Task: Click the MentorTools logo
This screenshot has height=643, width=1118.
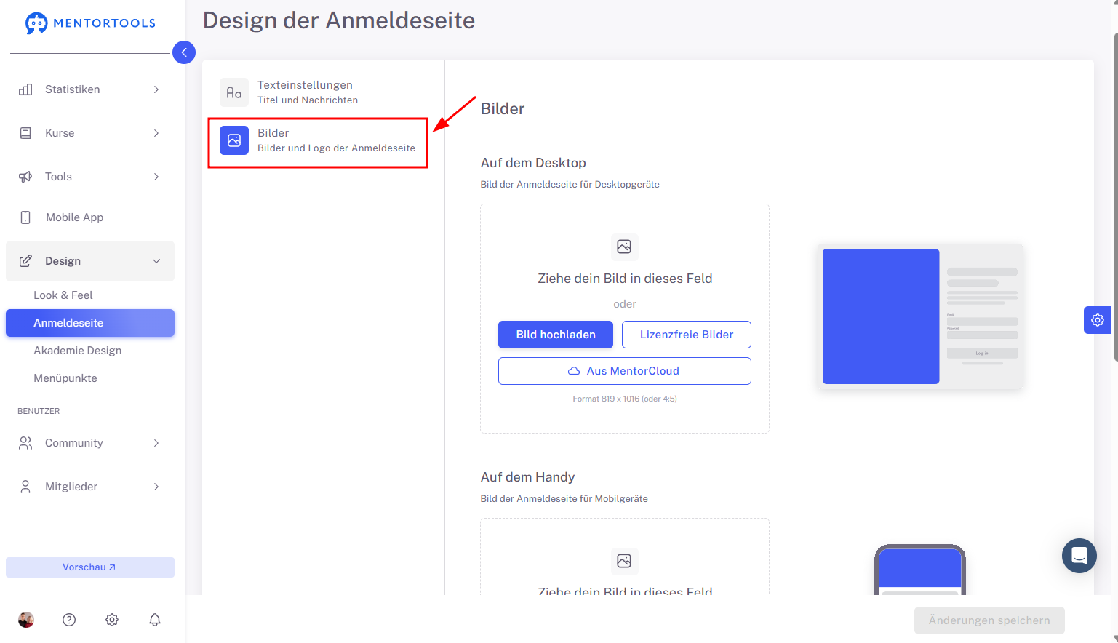Action: [90, 23]
